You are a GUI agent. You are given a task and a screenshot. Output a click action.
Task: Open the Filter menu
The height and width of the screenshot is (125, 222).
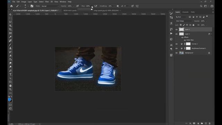[x=47, y=2]
